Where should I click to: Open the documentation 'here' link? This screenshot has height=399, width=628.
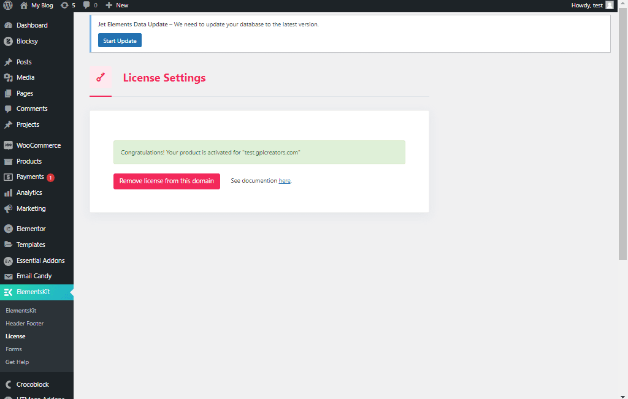[x=285, y=181]
